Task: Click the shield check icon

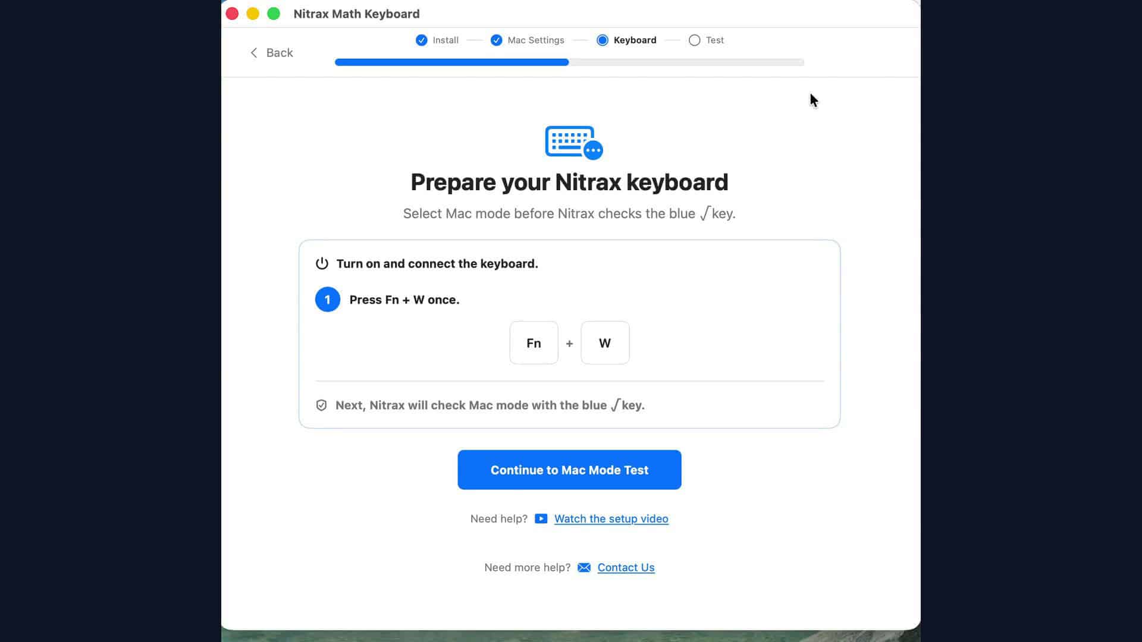Action: [x=321, y=405]
